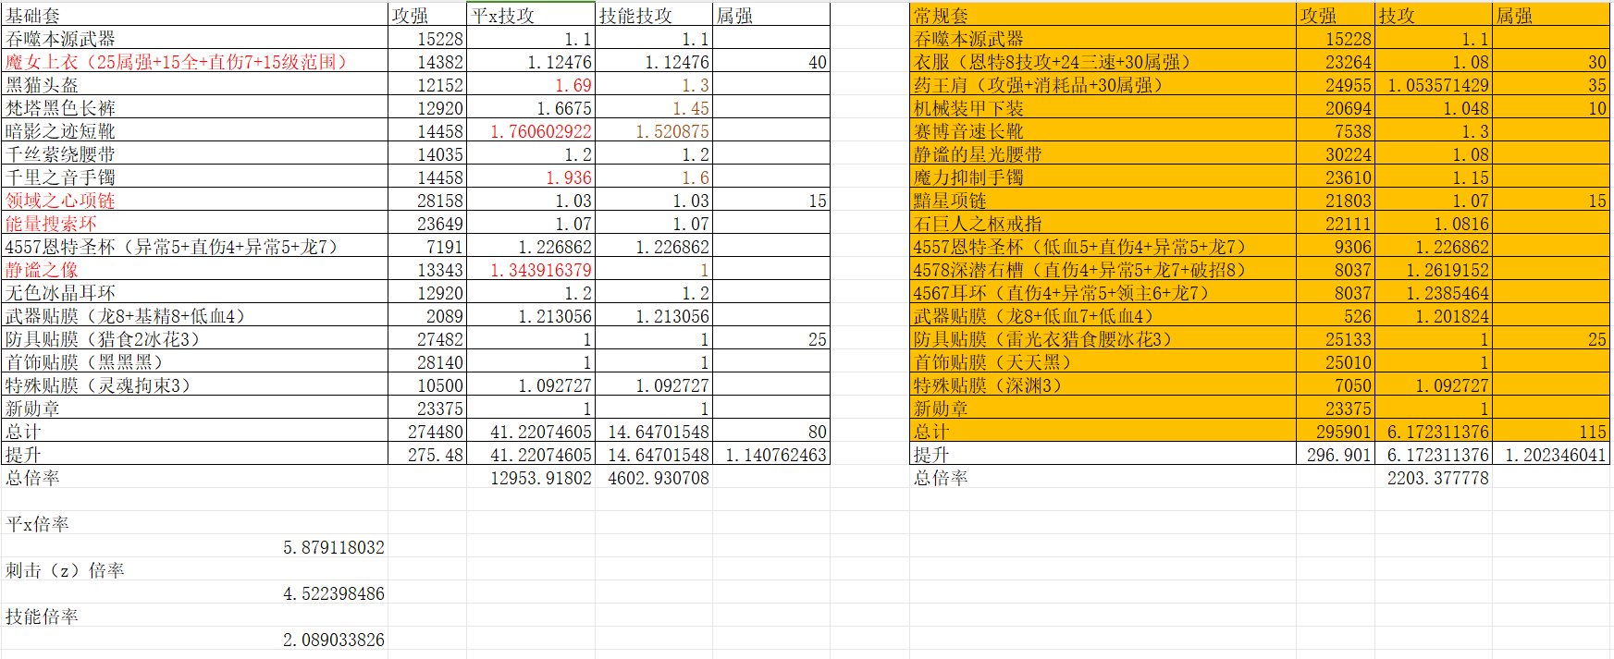1614x659 pixels.
Task: Select 武器贴膜（龙8+基精8+低血4） cell
Action: pyautogui.click(x=195, y=316)
